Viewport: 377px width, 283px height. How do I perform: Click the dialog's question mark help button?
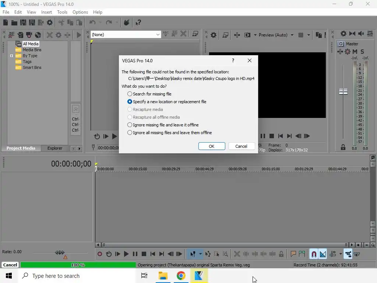(x=233, y=60)
